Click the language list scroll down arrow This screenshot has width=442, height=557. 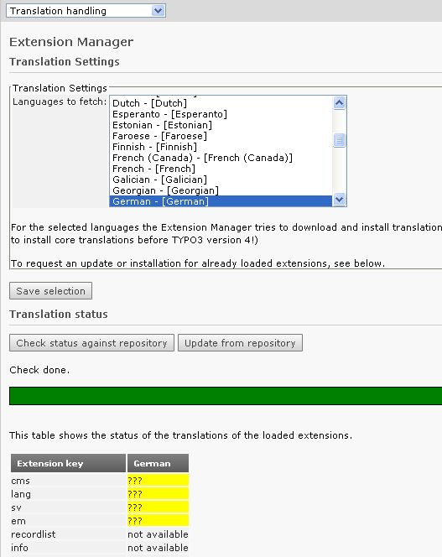pyautogui.click(x=340, y=200)
